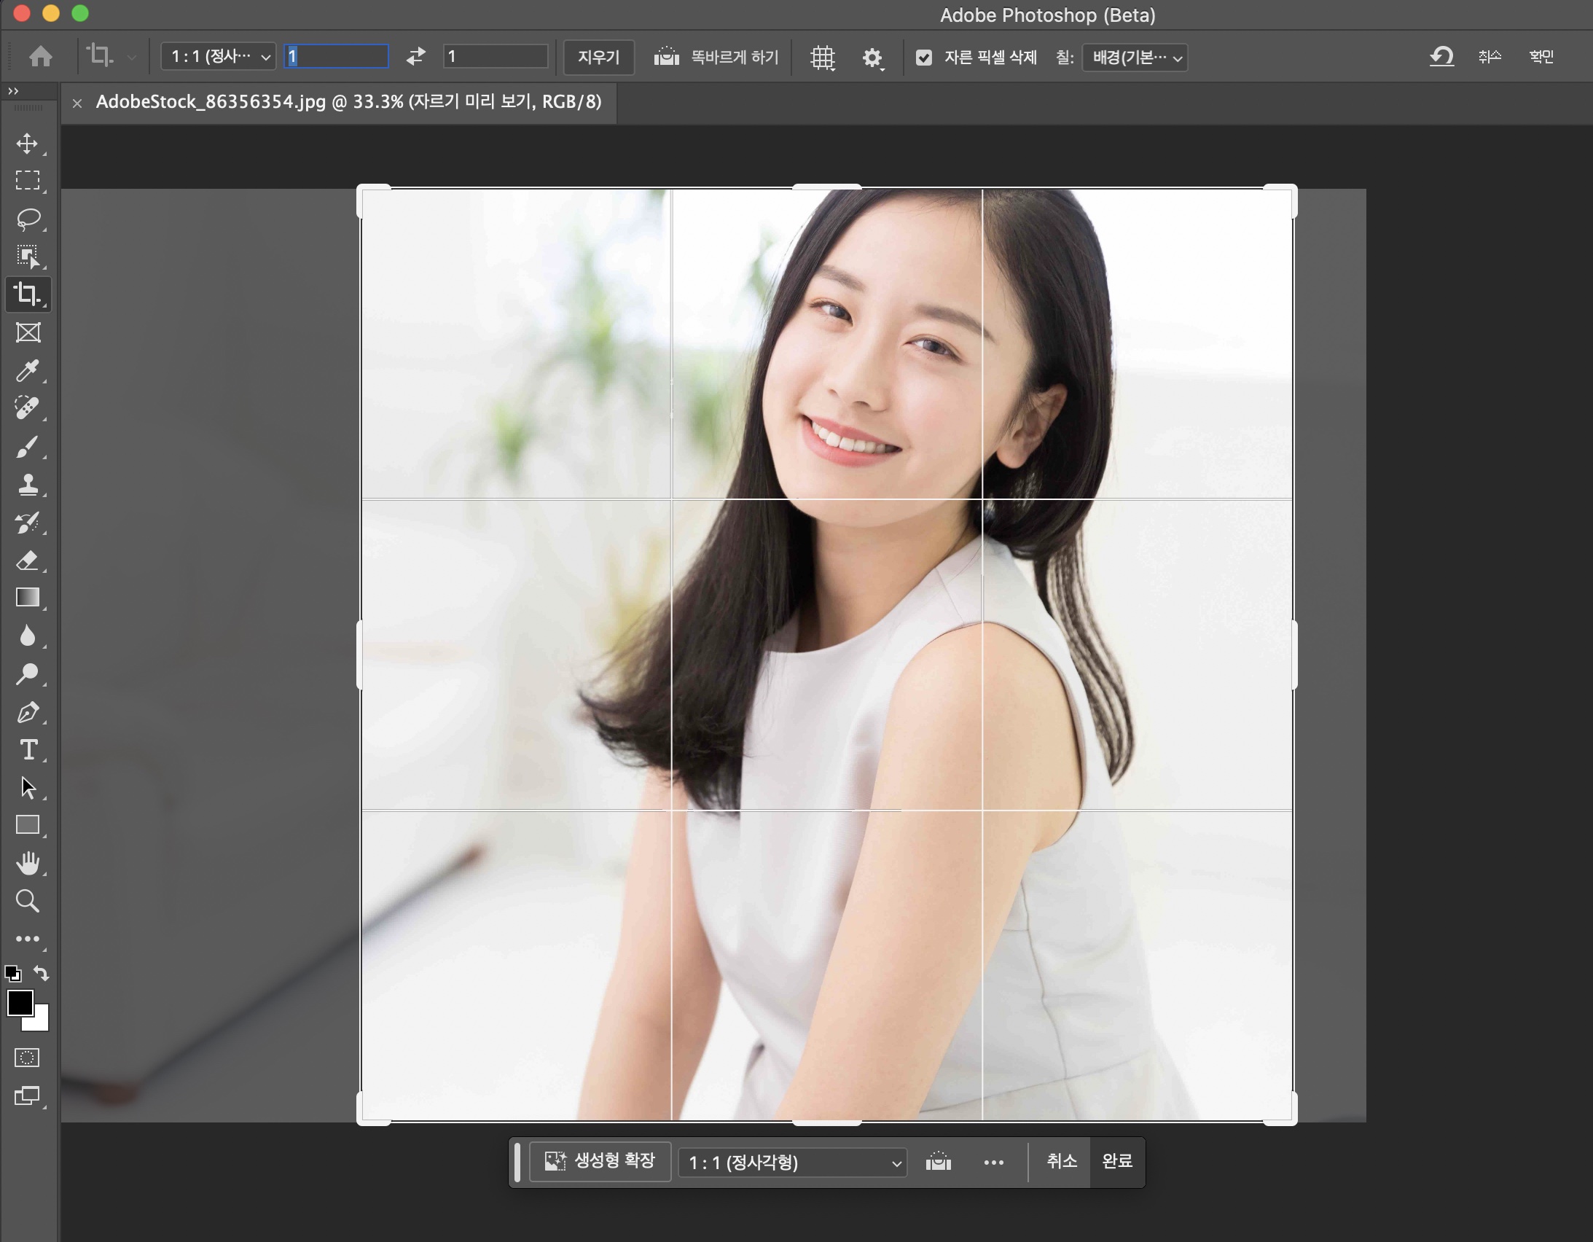This screenshot has height=1242, width=1593.
Task: Select the Clone Stamp tool
Action: tap(28, 485)
